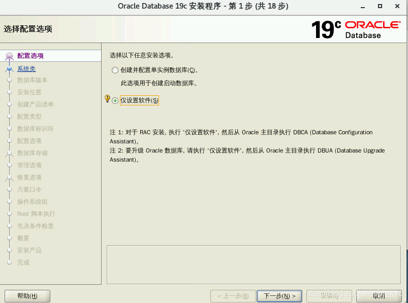Click the 取消 button
This screenshot has width=408, height=303.
[379, 296]
